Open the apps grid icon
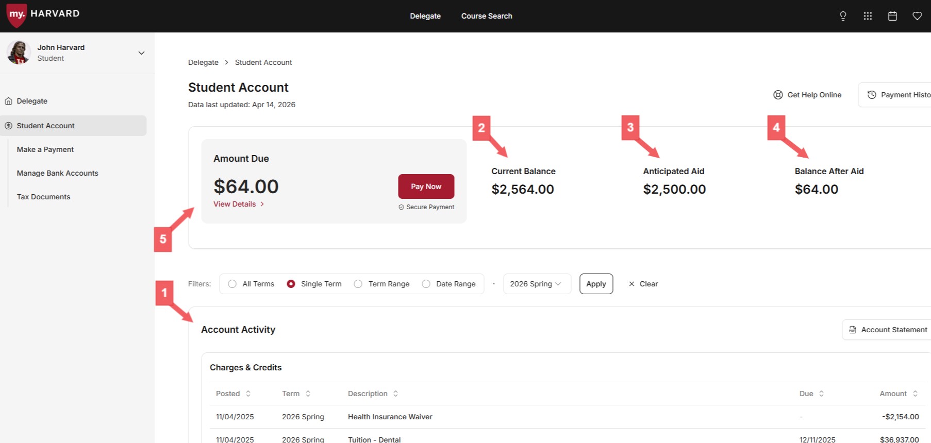This screenshot has height=443, width=931. coord(868,16)
